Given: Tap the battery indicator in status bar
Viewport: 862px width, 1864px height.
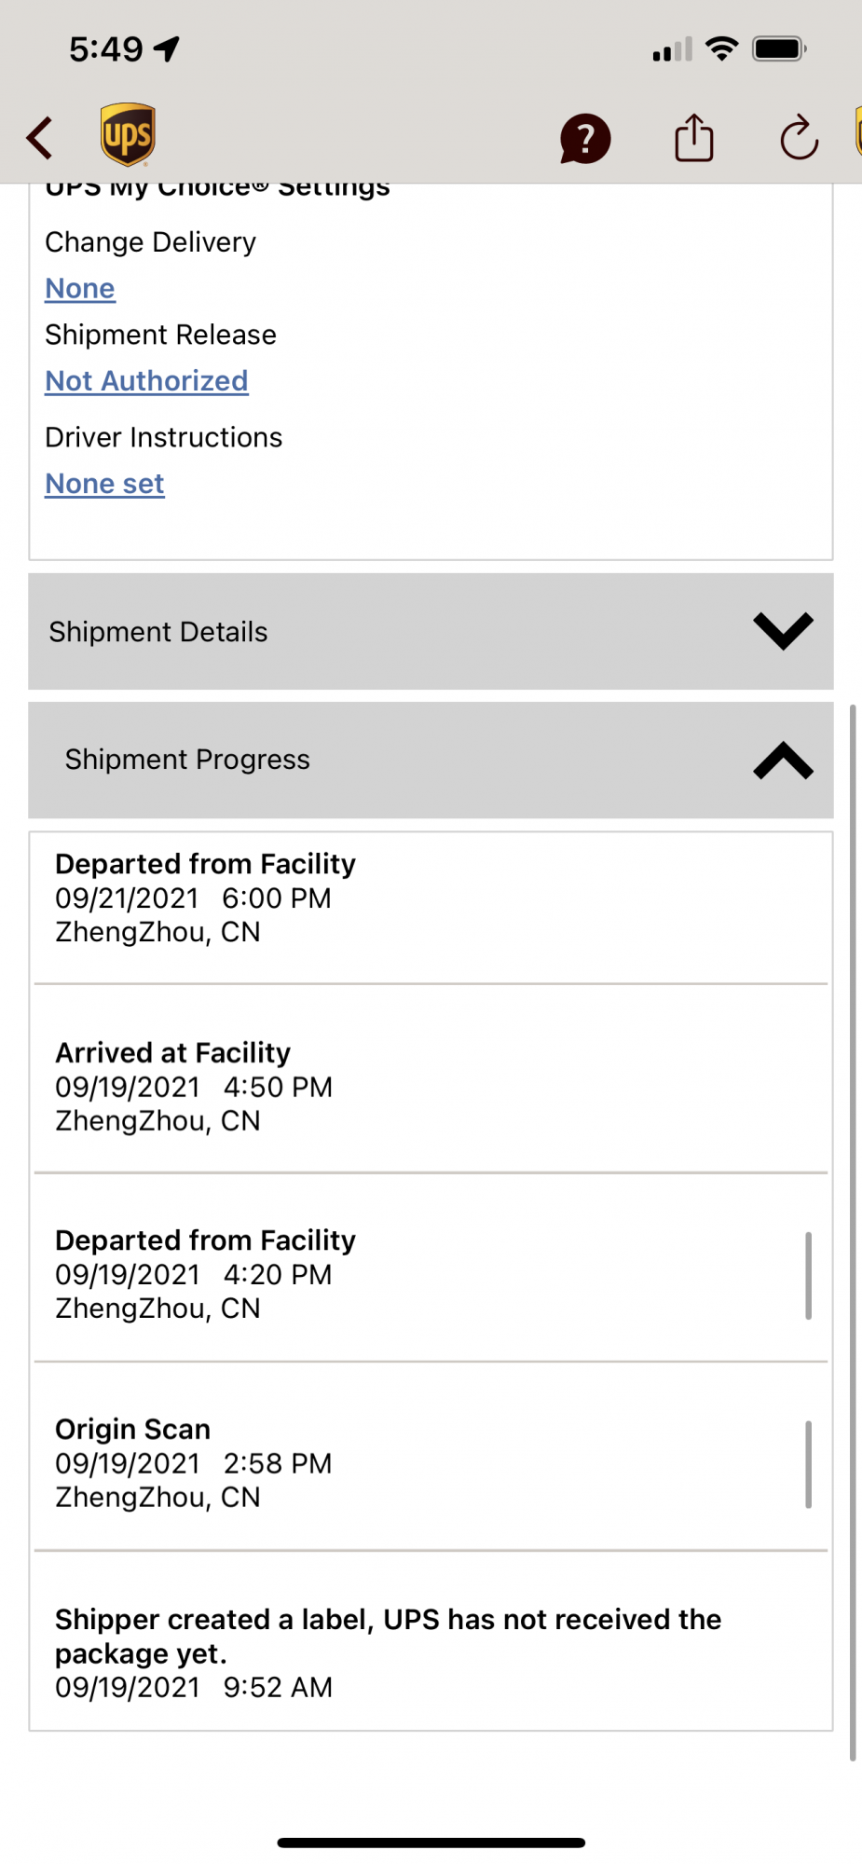Looking at the screenshot, I should pos(779,48).
